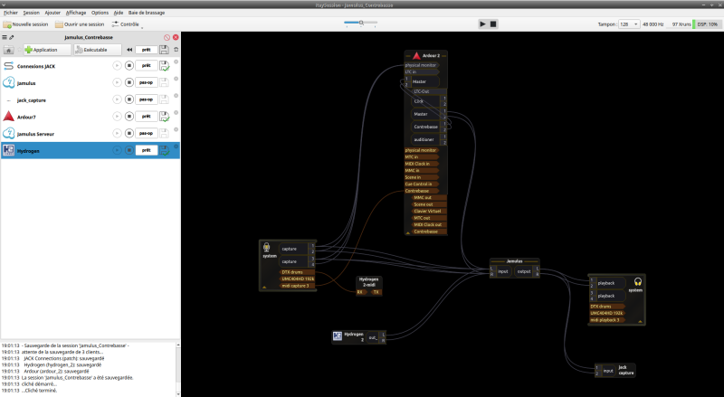Screen dimensions: 724x397
Task: Click the red close session icon
Action: click(x=176, y=37)
